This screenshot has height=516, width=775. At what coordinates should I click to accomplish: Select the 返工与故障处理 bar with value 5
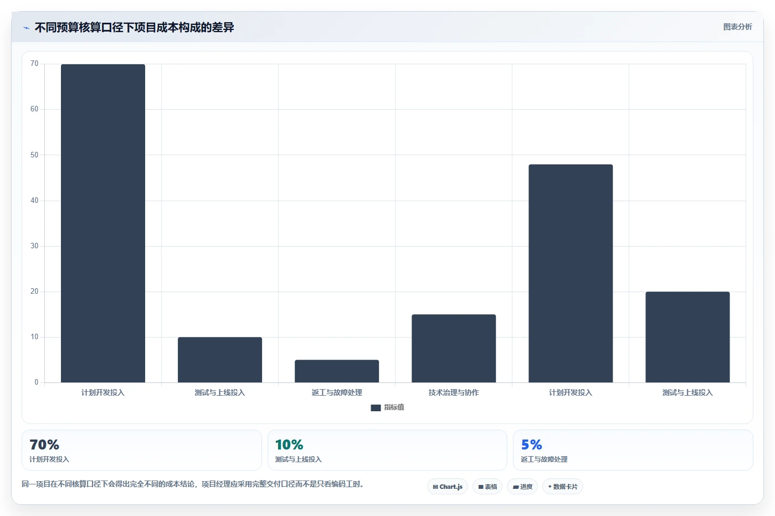(337, 371)
